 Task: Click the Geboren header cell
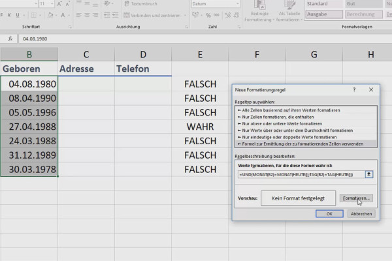click(x=29, y=69)
